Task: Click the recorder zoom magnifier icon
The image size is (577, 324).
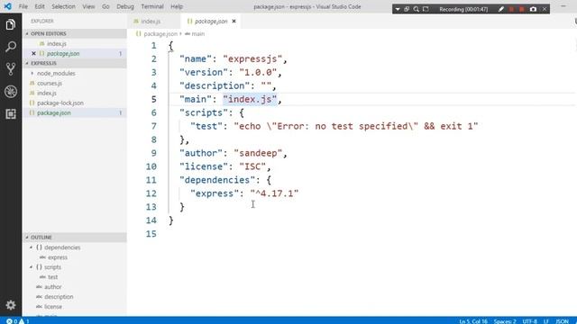Action: pyautogui.click(x=416, y=9)
